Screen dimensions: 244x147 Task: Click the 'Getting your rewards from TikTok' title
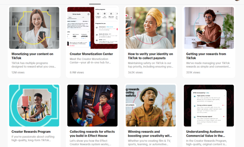(x=206, y=56)
